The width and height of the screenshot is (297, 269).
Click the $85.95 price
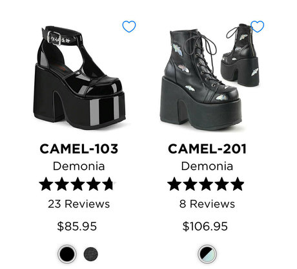[77, 226]
